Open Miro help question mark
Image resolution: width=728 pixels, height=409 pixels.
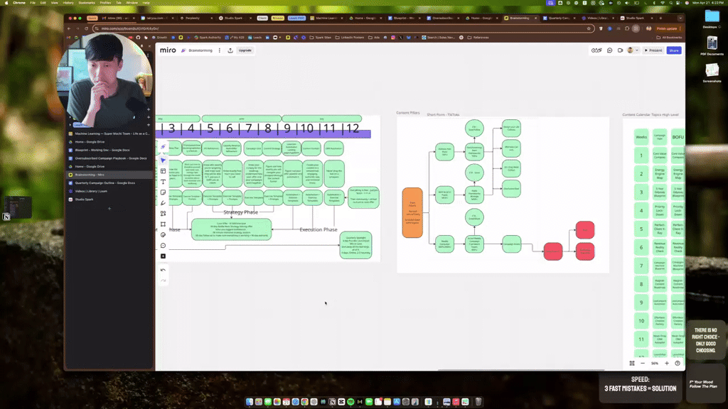tap(678, 363)
